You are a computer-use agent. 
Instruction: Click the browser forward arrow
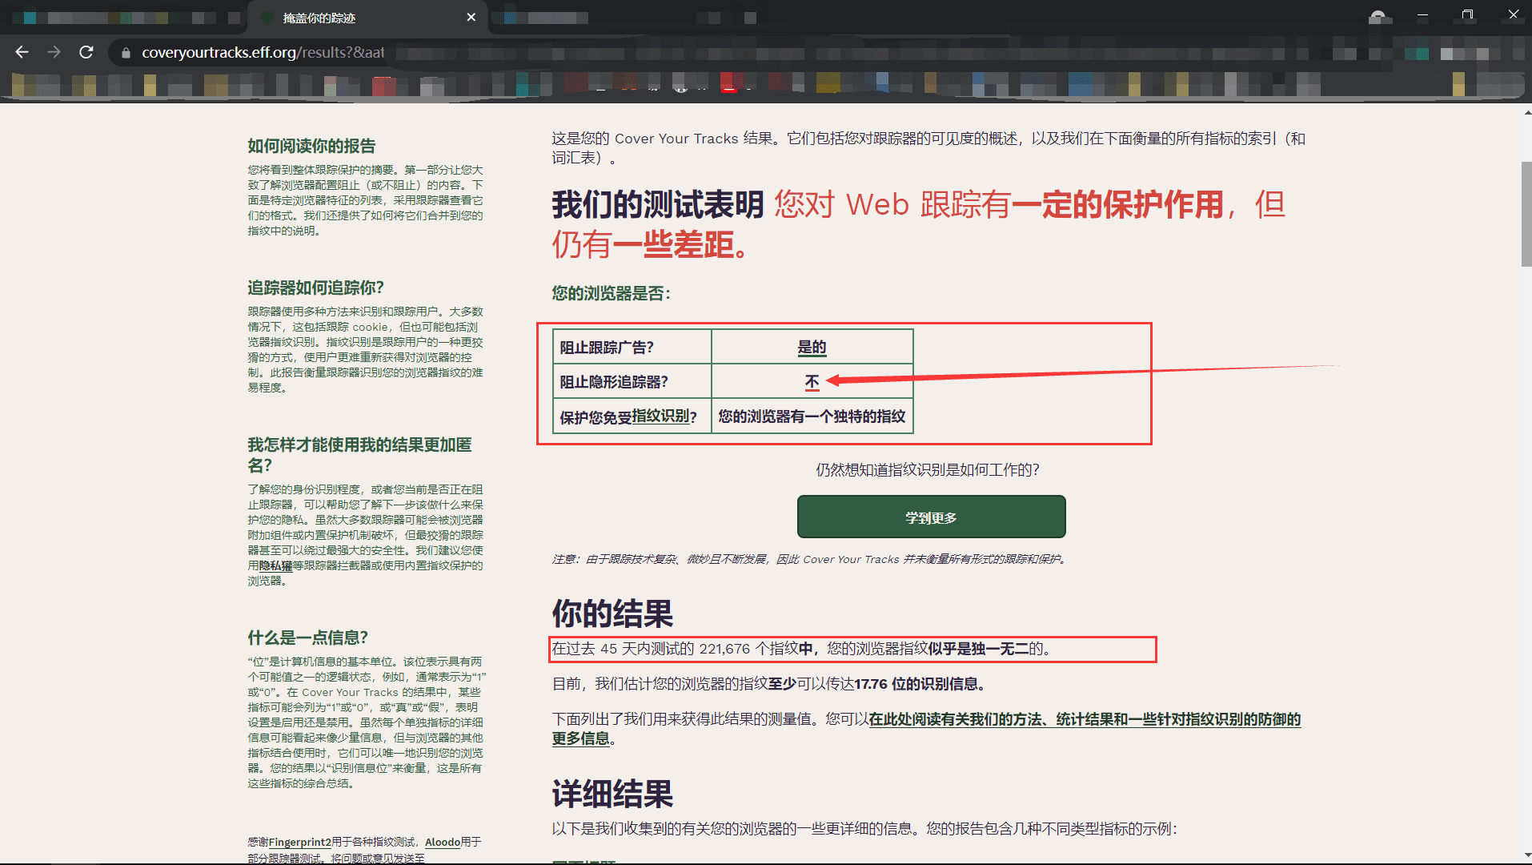pyautogui.click(x=54, y=52)
